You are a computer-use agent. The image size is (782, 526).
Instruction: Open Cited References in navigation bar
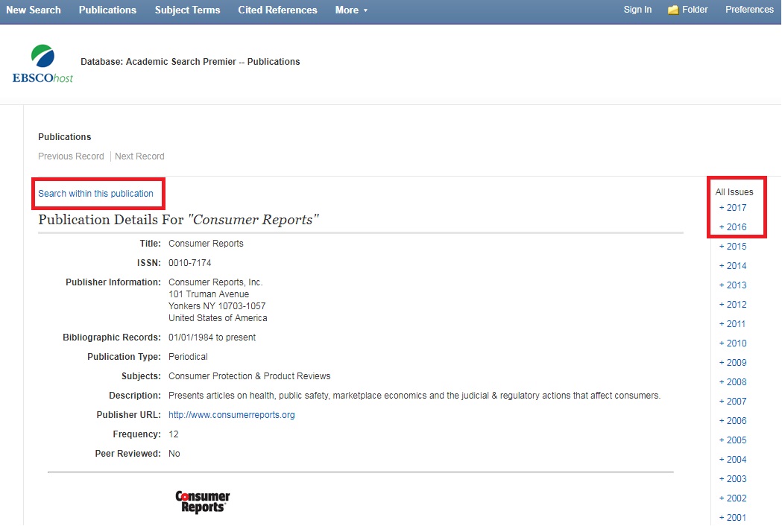click(x=277, y=10)
